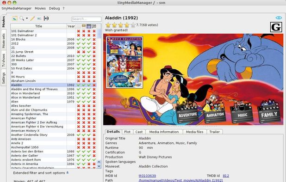Viewport: 286px width, 182px height.
Task: Click the search and scrape magnifier icon
Action: pyautogui.click(x=22, y=18)
